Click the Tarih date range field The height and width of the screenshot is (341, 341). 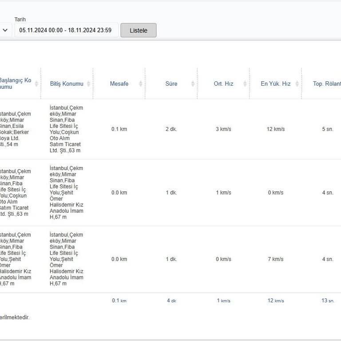click(x=66, y=30)
